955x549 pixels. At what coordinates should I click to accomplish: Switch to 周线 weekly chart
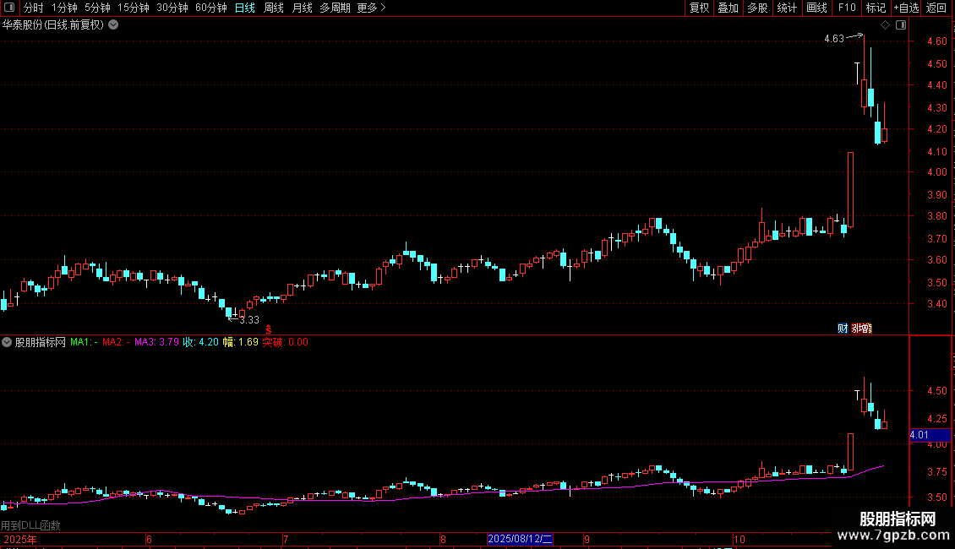(x=274, y=8)
